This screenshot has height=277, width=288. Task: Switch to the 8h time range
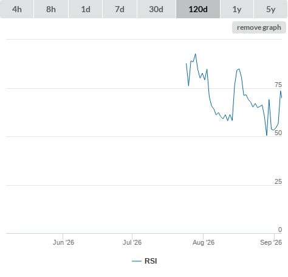pyautogui.click(x=51, y=9)
